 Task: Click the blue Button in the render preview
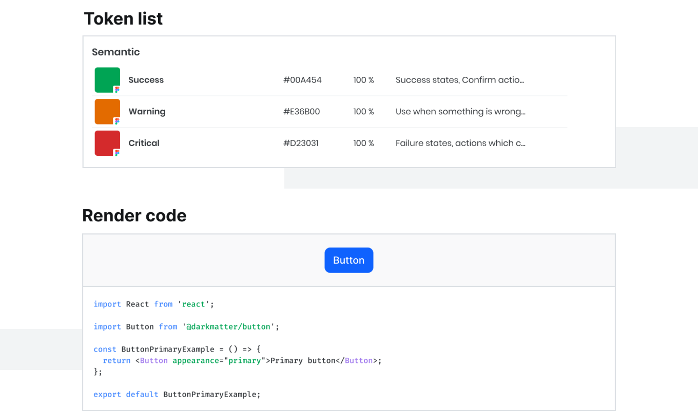(348, 260)
